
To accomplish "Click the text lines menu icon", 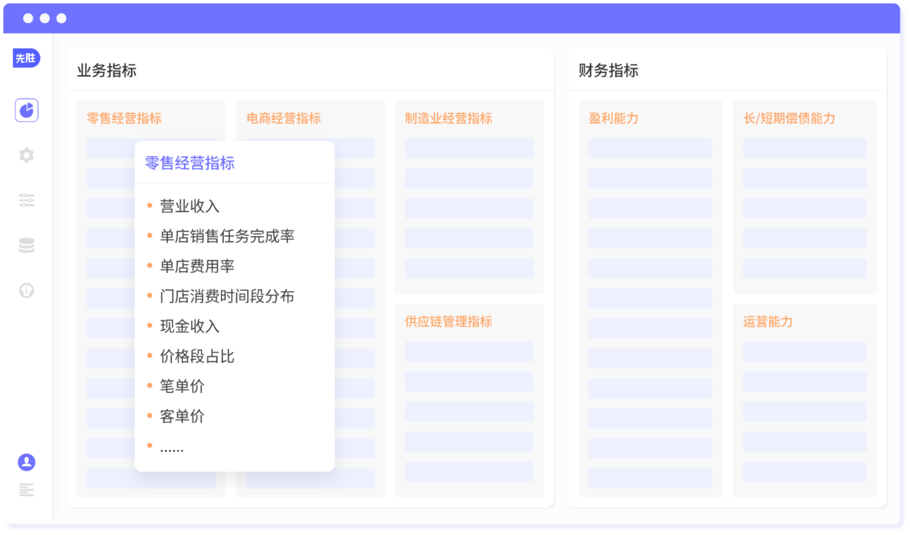I will click(27, 489).
